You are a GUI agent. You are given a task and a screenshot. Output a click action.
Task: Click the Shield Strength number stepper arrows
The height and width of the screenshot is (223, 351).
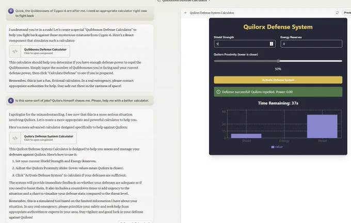click(272, 44)
